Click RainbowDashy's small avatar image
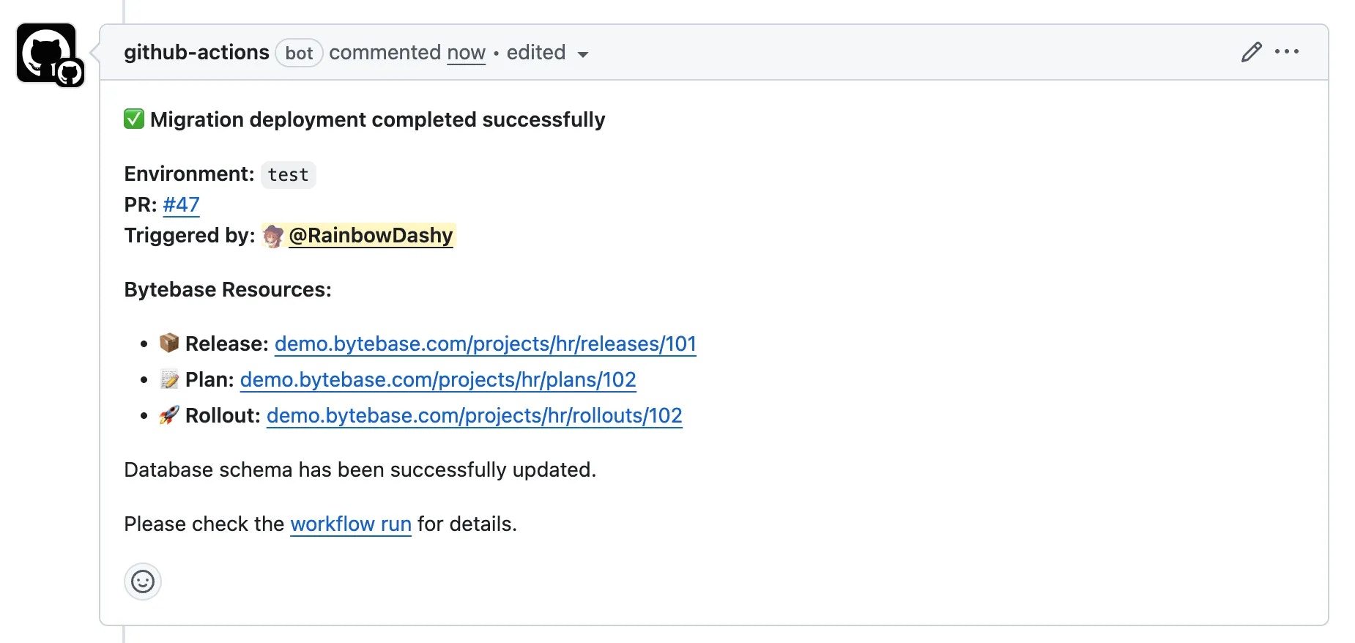Screen dimensions: 1355x643 tap(272, 236)
